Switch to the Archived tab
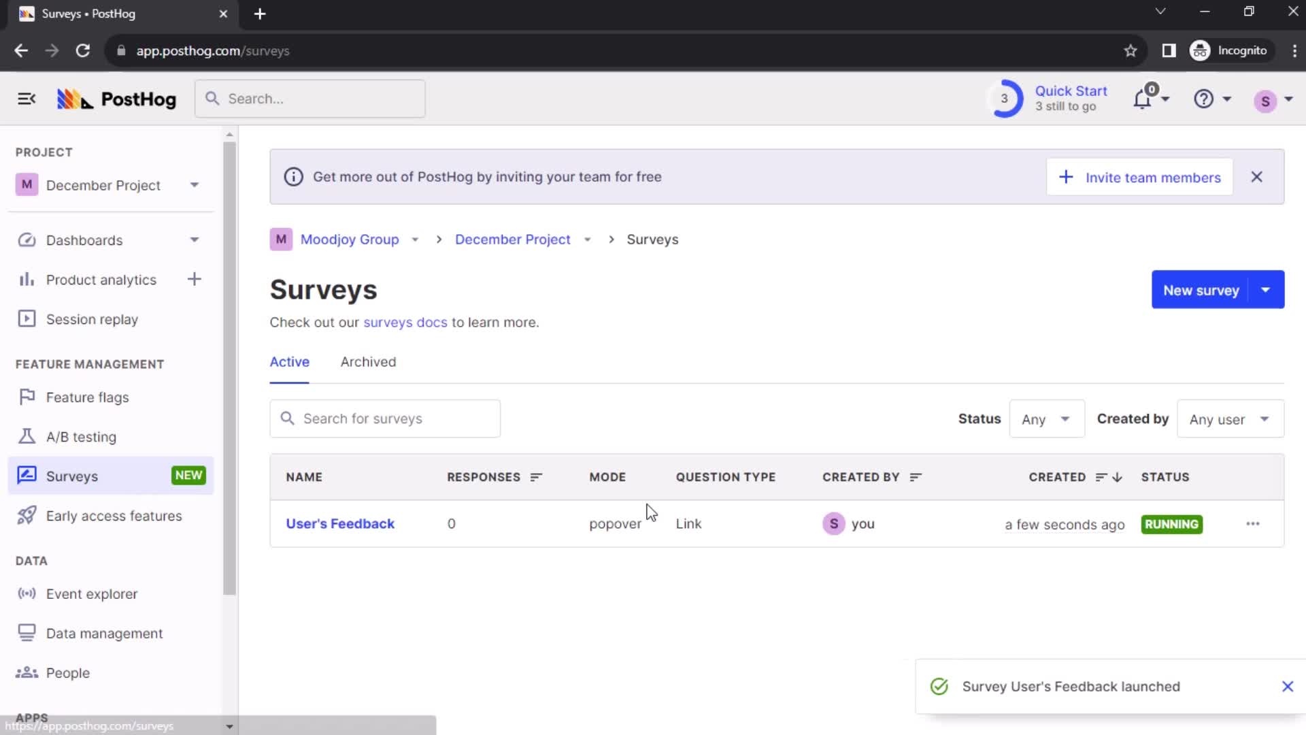This screenshot has height=735, width=1306. (369, 361)
